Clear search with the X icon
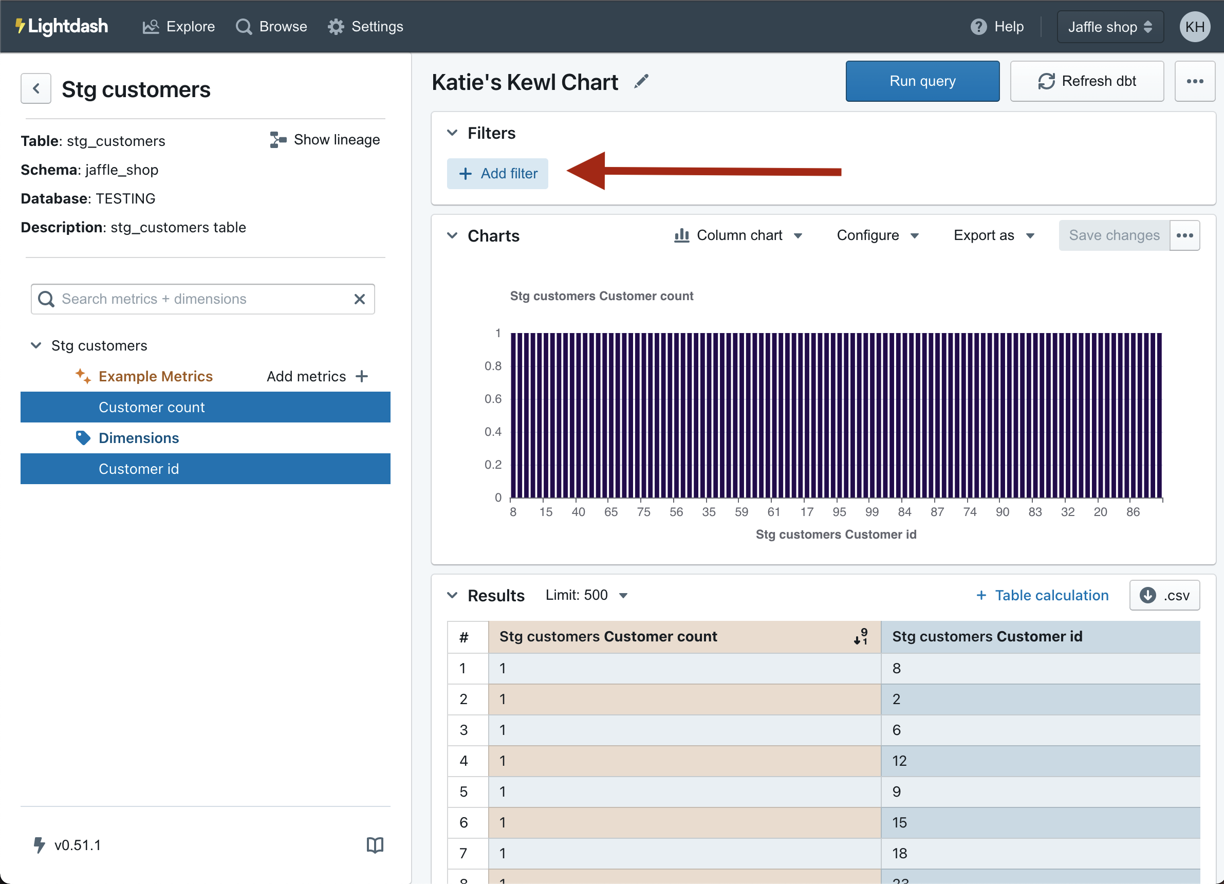The width and height of the screenshot is (1224, 884). point(359,299)
